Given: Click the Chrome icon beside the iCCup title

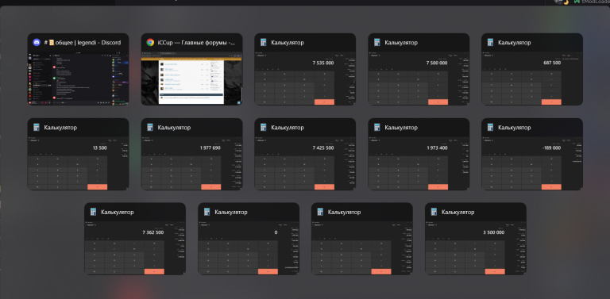Looking at the screenshot, I should [x=150, y=42].
